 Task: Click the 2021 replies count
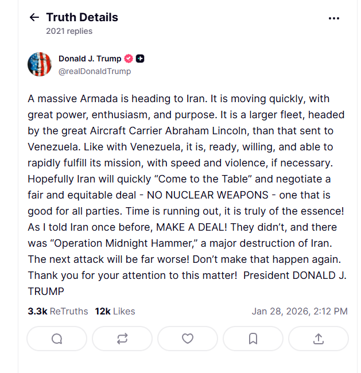69,31
